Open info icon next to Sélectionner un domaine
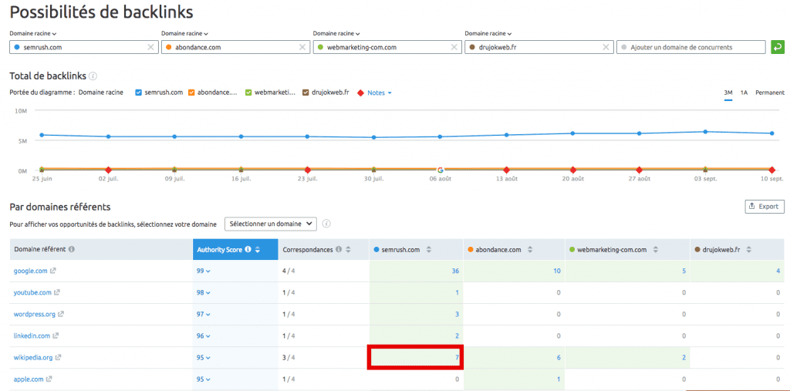This screenshot has height=391, width=790. pos(326,224)
